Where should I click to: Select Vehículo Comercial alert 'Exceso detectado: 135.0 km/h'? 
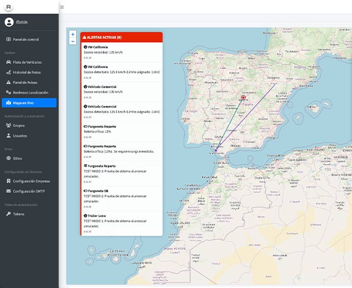tap(122, 112)
